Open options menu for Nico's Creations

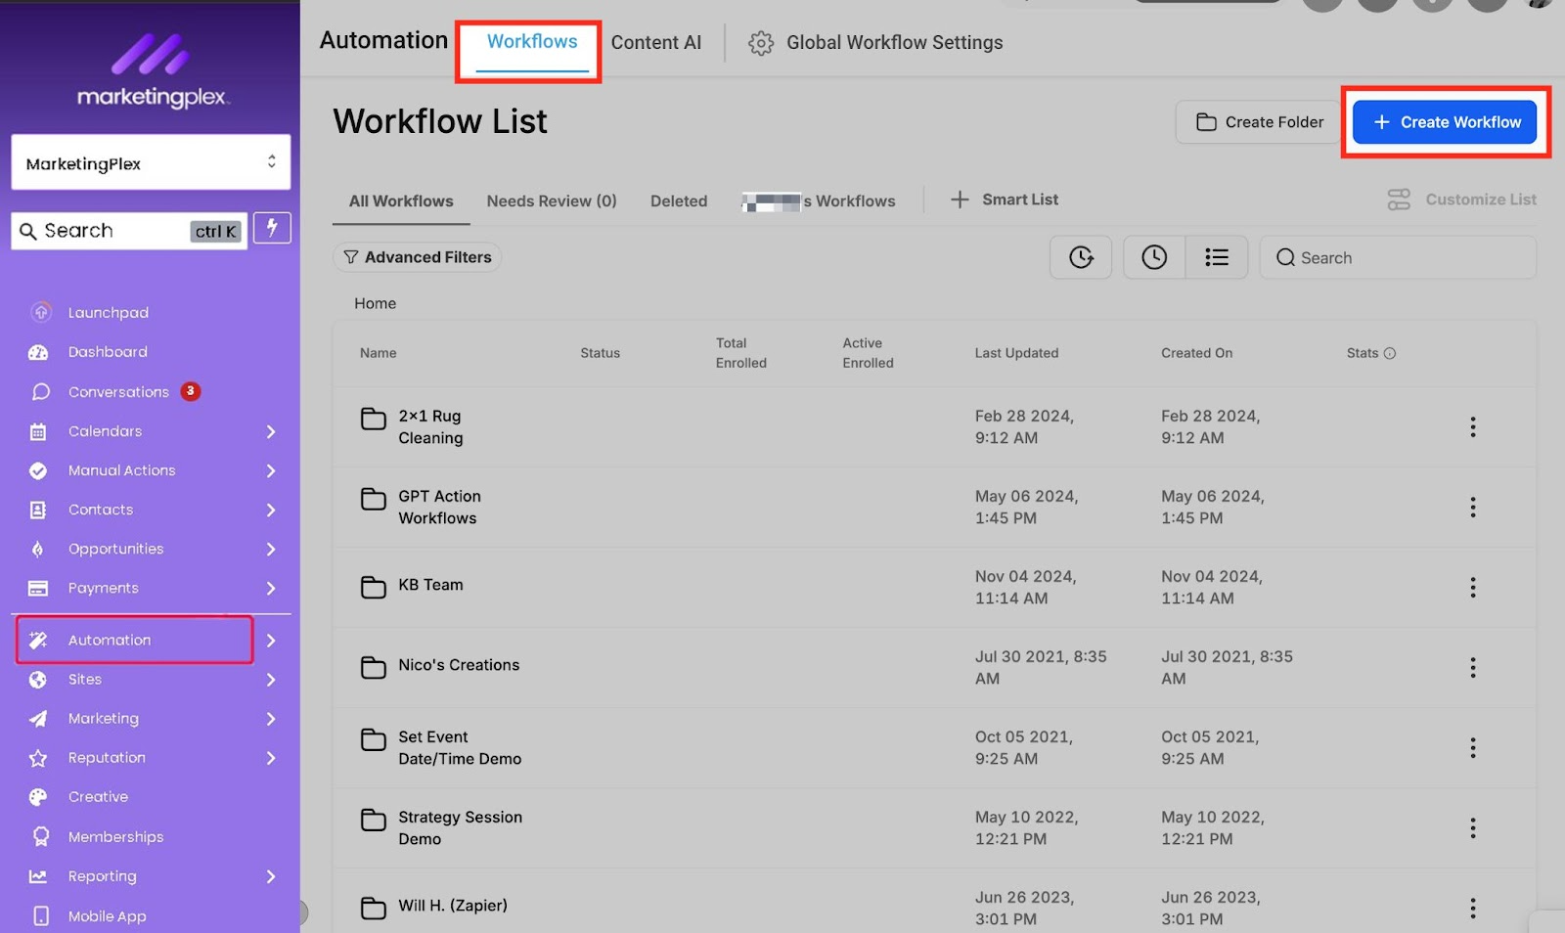click(1472, 667)
